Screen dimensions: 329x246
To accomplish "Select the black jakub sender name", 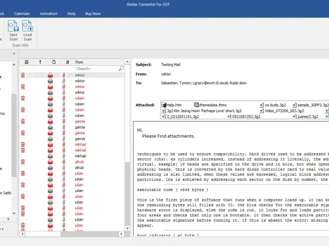I will [79, 168].
